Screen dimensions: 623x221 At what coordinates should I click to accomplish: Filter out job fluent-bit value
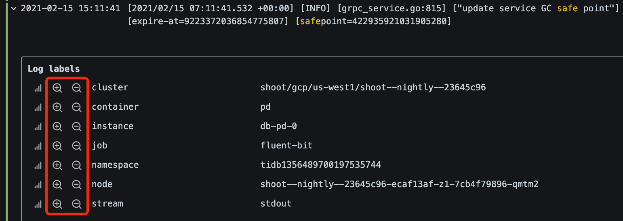point(76,146)
